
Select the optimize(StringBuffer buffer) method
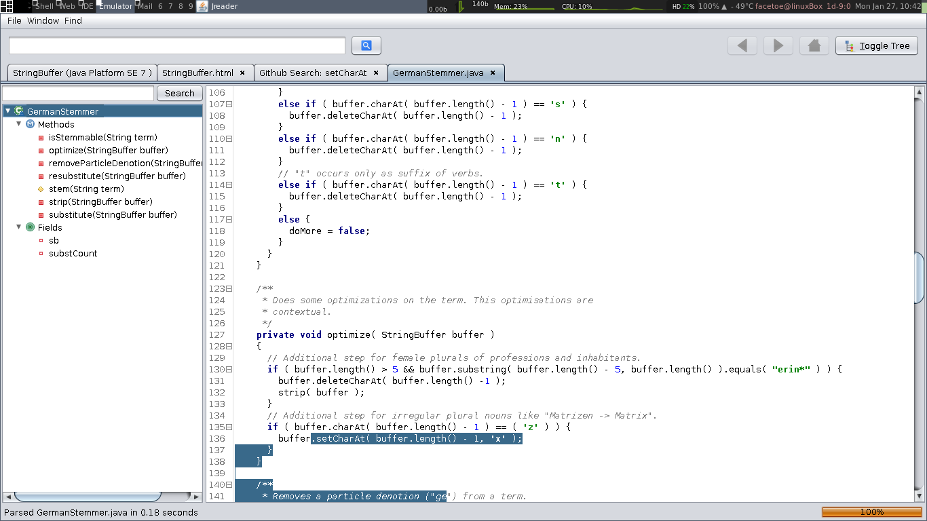[x=109, y=150]
